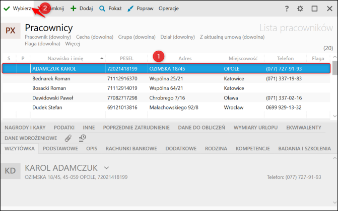This screenshot has width=338, height=211.
Task: Select the Bednarek Roman row
Action: point(166,78)
